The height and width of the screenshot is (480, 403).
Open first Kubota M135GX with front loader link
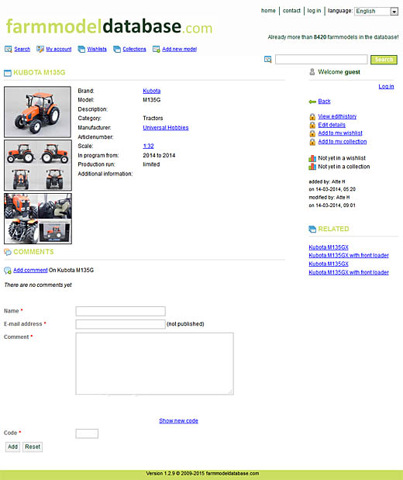(x=349, y=255)
